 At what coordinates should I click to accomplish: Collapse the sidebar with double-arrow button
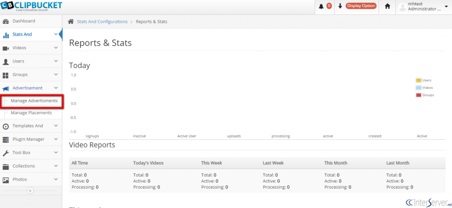click(x=30, y=191)
